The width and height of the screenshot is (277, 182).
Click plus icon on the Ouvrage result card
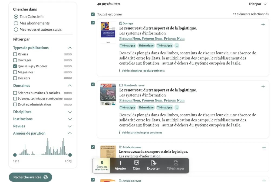pyautogui.click(x=263, y=24)
